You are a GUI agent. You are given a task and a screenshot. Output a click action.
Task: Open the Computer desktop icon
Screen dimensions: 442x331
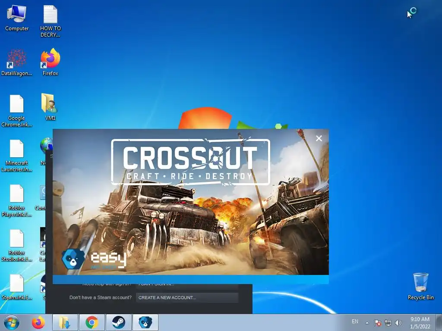point(17,18)
